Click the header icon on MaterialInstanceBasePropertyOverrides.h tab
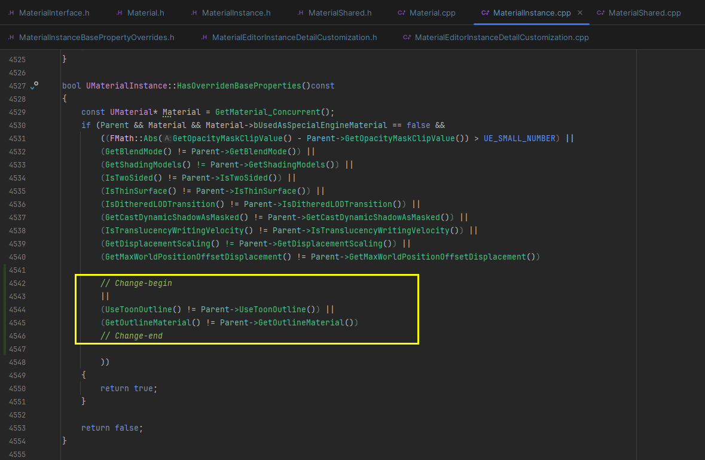The image size is (705, 460). [x=10, y=36]
